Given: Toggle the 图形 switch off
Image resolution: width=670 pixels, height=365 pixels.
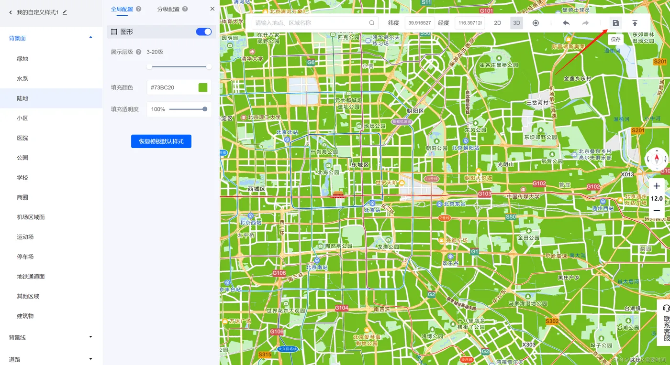Looking at the screenshot, I should tap(204, 32).
